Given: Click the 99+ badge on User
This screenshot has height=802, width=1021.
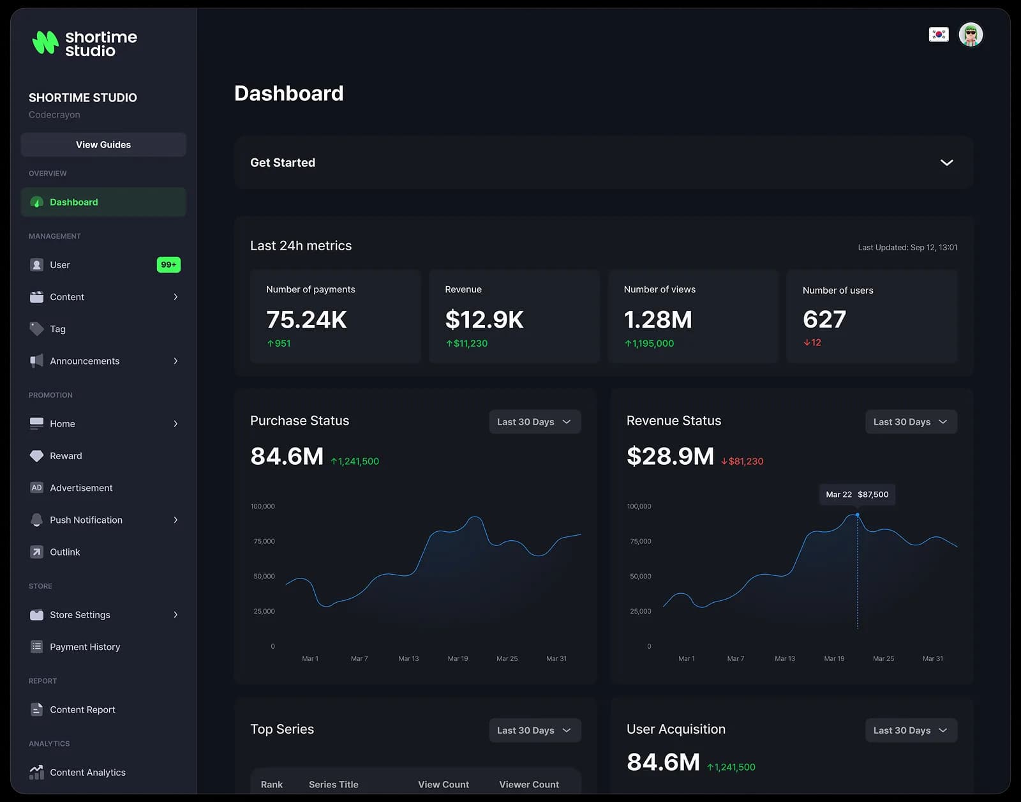Looking at the screenshot, I should 168,265.
